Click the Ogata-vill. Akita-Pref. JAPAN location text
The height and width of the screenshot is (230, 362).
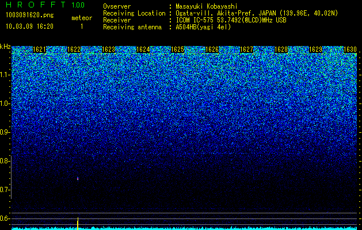point(257,13)
